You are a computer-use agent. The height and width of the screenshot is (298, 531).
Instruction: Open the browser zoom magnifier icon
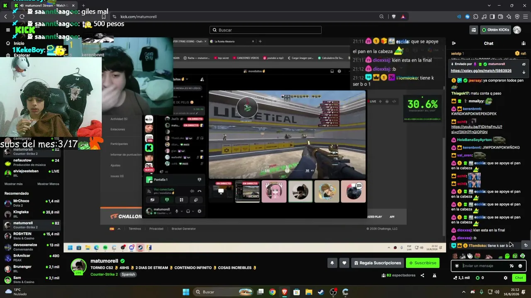click(x=381, y=17)
